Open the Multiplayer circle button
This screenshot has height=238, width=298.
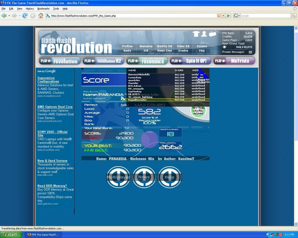pyautogui.click(x=118, y=177)
